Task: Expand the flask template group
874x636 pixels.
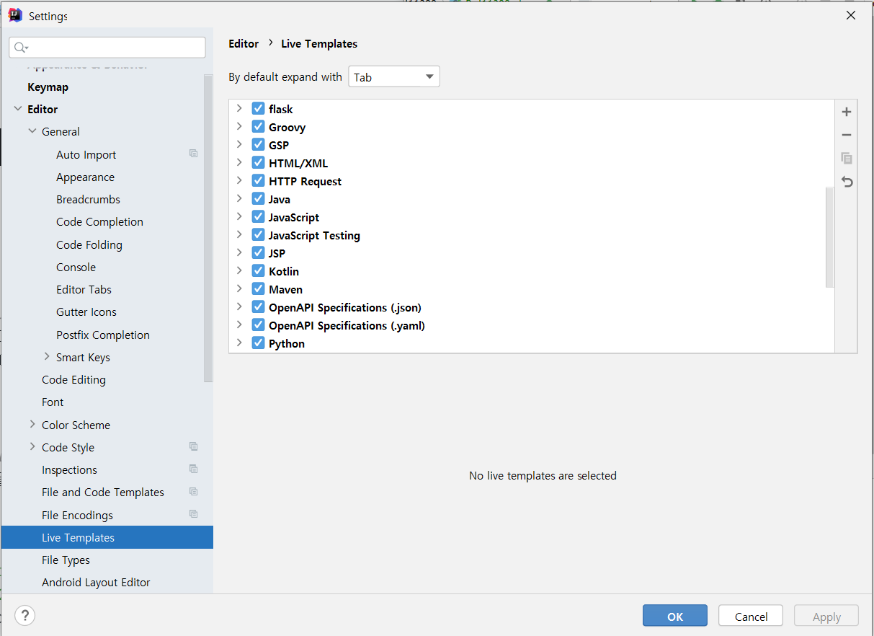Action: click(239, 108)
